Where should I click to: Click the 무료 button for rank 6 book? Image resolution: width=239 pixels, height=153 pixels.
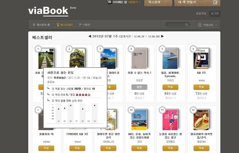(202, 87)
